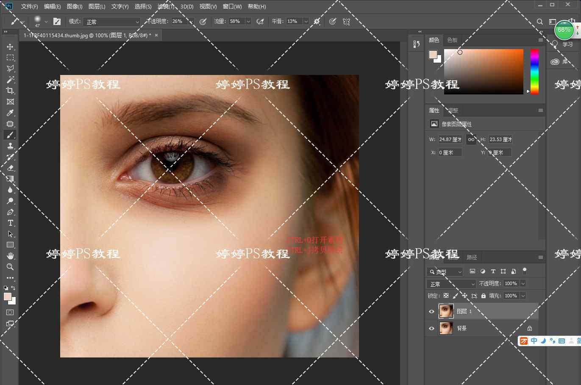This screenshot has height=385, width=581.
Task: Select the Polygonal Lasso tool
Action: [x=10, y=69]
